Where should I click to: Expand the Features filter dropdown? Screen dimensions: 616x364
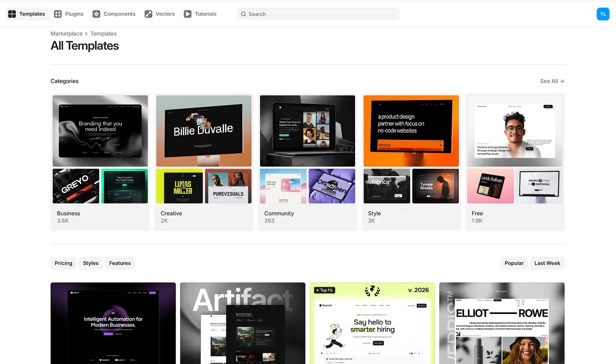[x=120, y=263]
